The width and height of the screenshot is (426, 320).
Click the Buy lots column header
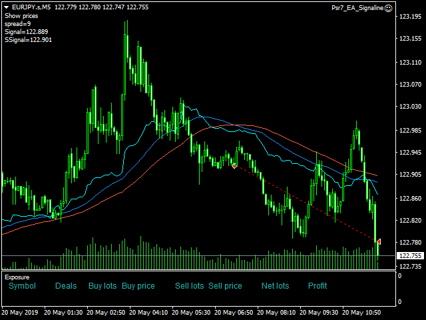[x=103, y=286]
